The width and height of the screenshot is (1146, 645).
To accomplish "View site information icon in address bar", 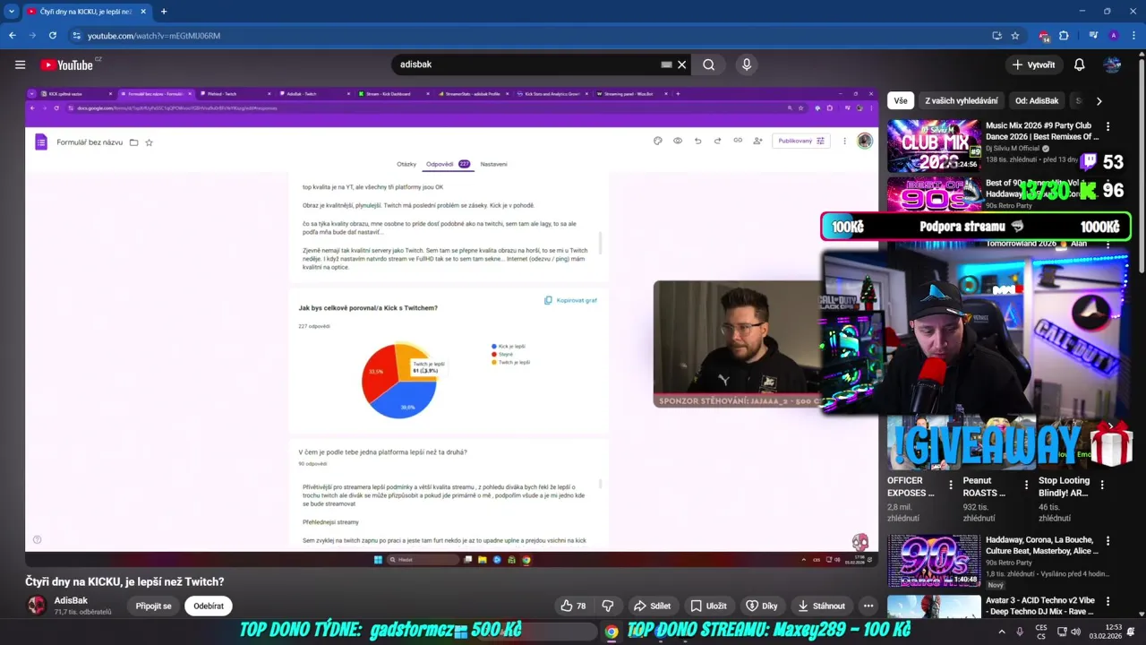I will [77, 35].
